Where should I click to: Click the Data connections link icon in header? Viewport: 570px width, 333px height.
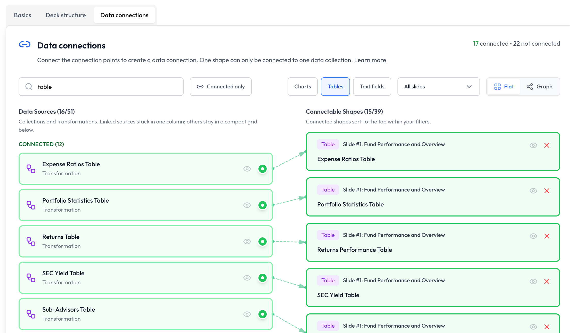(x=25, y=45)
